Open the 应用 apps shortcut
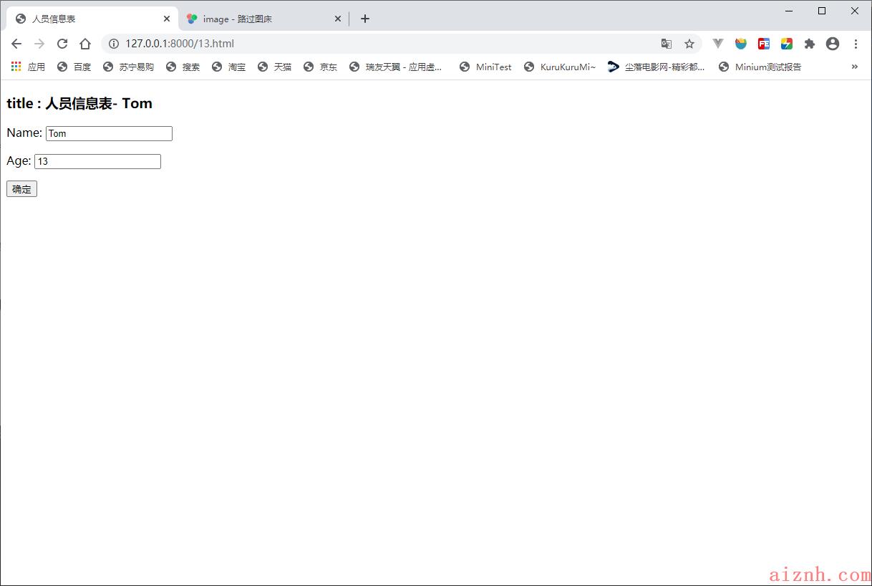 coord(28,67)
